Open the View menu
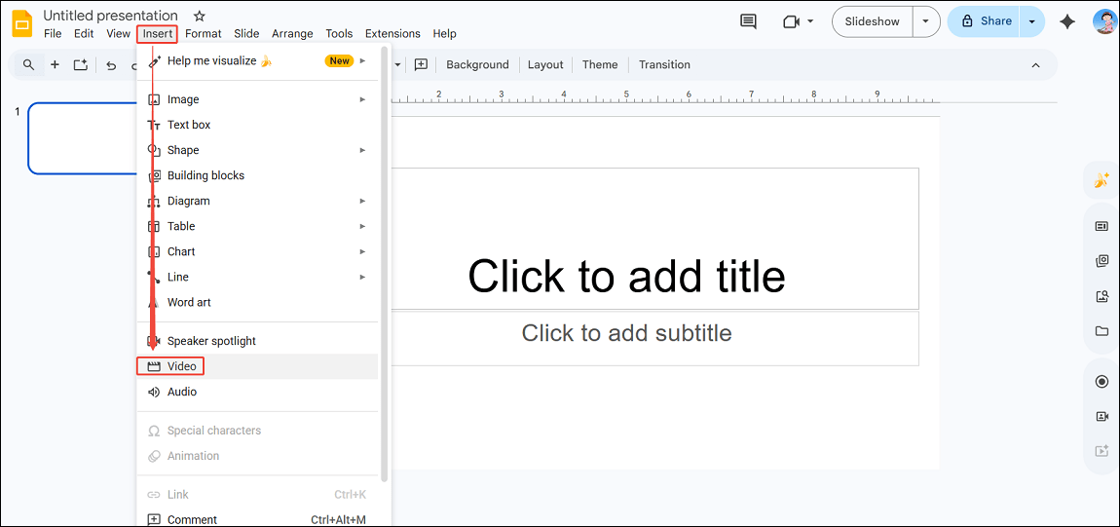 coord(119,33)
